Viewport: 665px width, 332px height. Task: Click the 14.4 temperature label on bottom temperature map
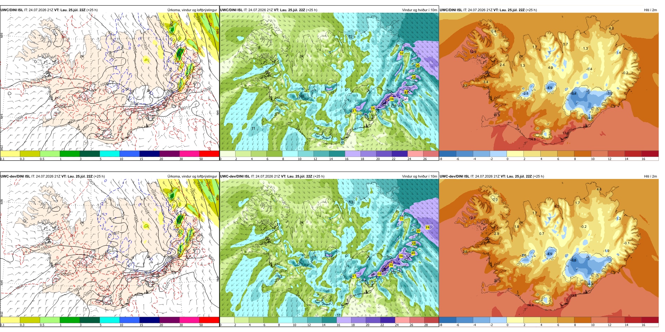pyautogui.click(x=530, y=305)
